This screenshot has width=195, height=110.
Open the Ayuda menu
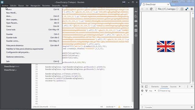click(x=65, y=5)
